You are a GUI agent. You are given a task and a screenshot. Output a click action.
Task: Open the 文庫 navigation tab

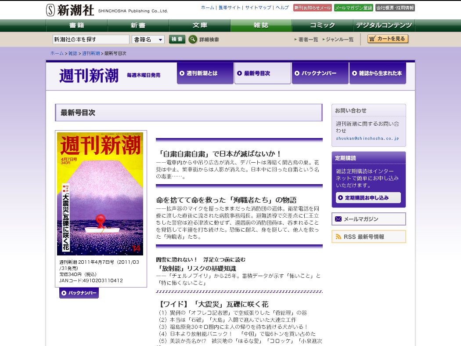point(200,25)
